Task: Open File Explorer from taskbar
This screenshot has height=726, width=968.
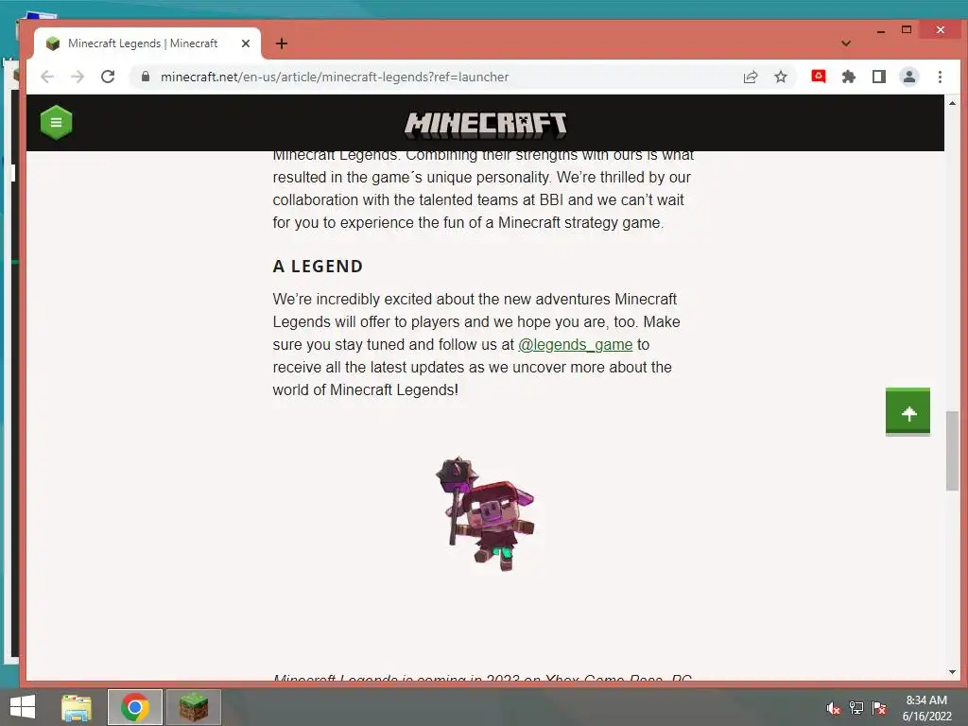Action: (x=77, y=707)
